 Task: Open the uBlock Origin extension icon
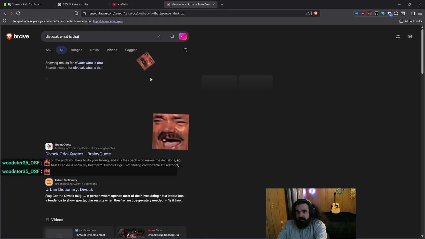tap(363, 13)
